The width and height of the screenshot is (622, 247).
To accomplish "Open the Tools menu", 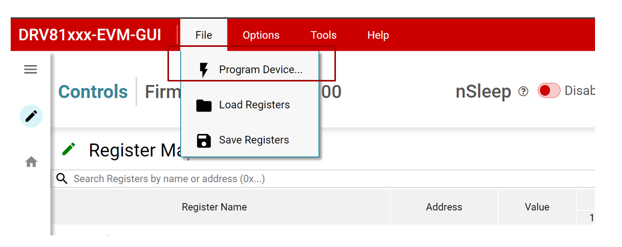I will tap(323, 35).
